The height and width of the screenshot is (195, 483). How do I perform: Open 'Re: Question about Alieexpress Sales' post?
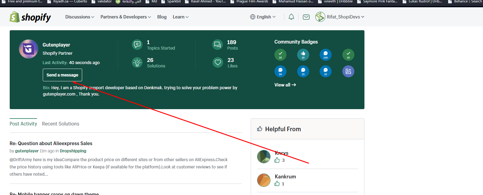[51, 143]
